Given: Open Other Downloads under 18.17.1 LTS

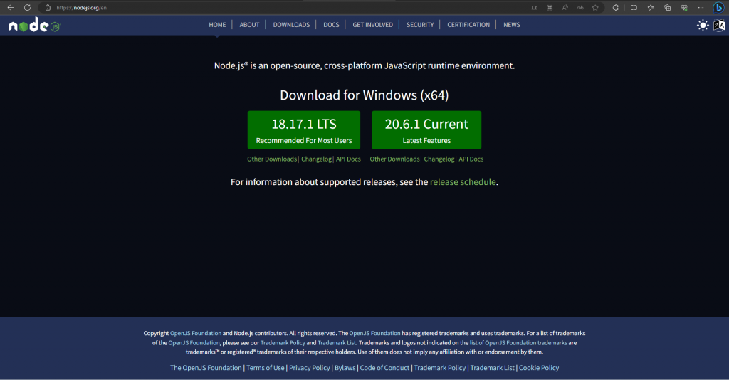Looking at the screenshot, I should pos(271,159).
